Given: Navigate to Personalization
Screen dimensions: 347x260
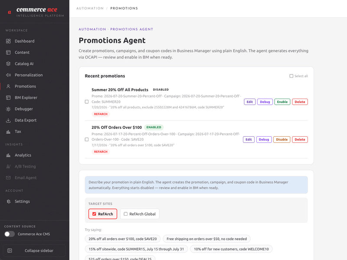Looking at the screenshot, I should 29,75.
